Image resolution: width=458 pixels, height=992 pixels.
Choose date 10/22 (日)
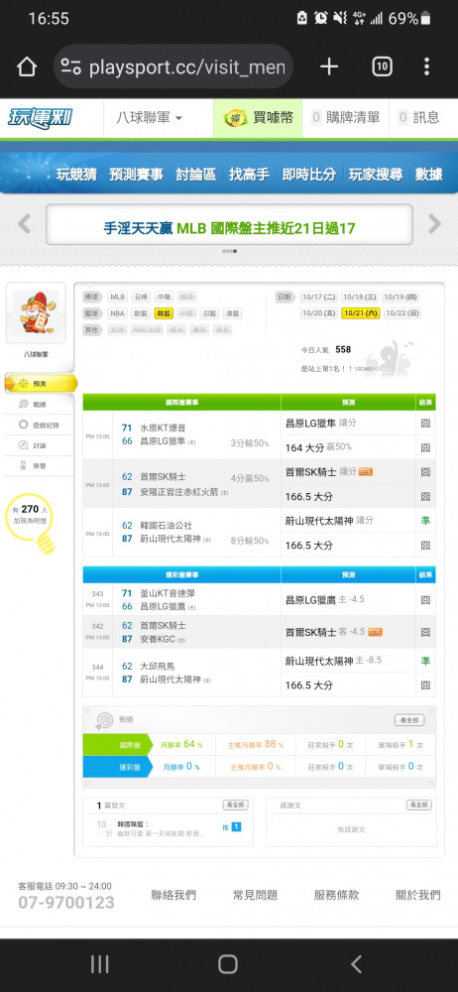pos(402,313)
